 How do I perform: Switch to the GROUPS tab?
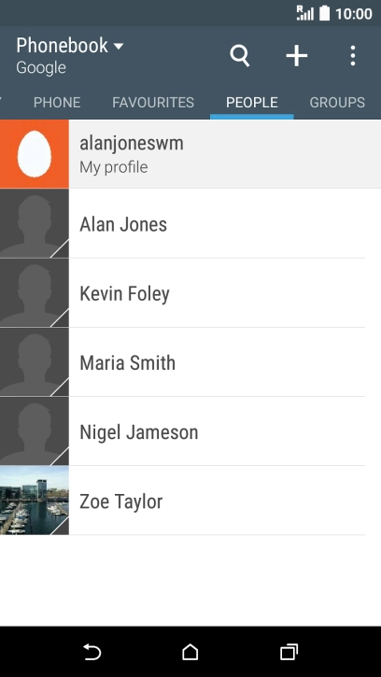point(337,103)
